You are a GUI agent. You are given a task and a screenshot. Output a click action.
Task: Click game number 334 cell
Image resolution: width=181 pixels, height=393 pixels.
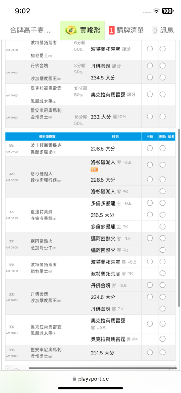12,149
